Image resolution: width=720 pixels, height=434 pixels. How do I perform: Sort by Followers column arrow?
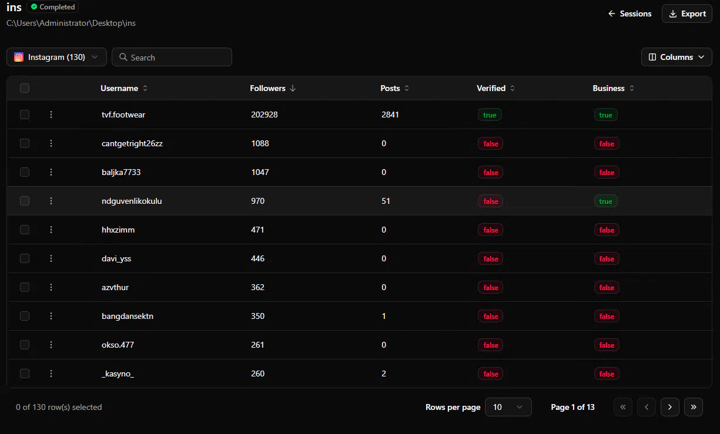tap(293, 88)
